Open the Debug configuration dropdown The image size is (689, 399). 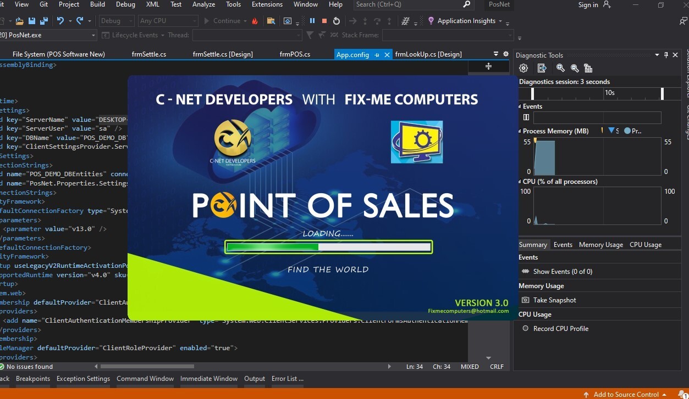(116, 21)
